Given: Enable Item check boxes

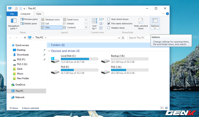Looking at the screenshot, I should tap(109, 19).
